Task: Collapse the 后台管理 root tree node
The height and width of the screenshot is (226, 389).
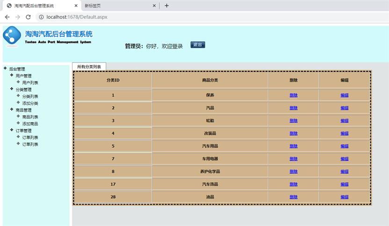Action: (x=5, y=68)
